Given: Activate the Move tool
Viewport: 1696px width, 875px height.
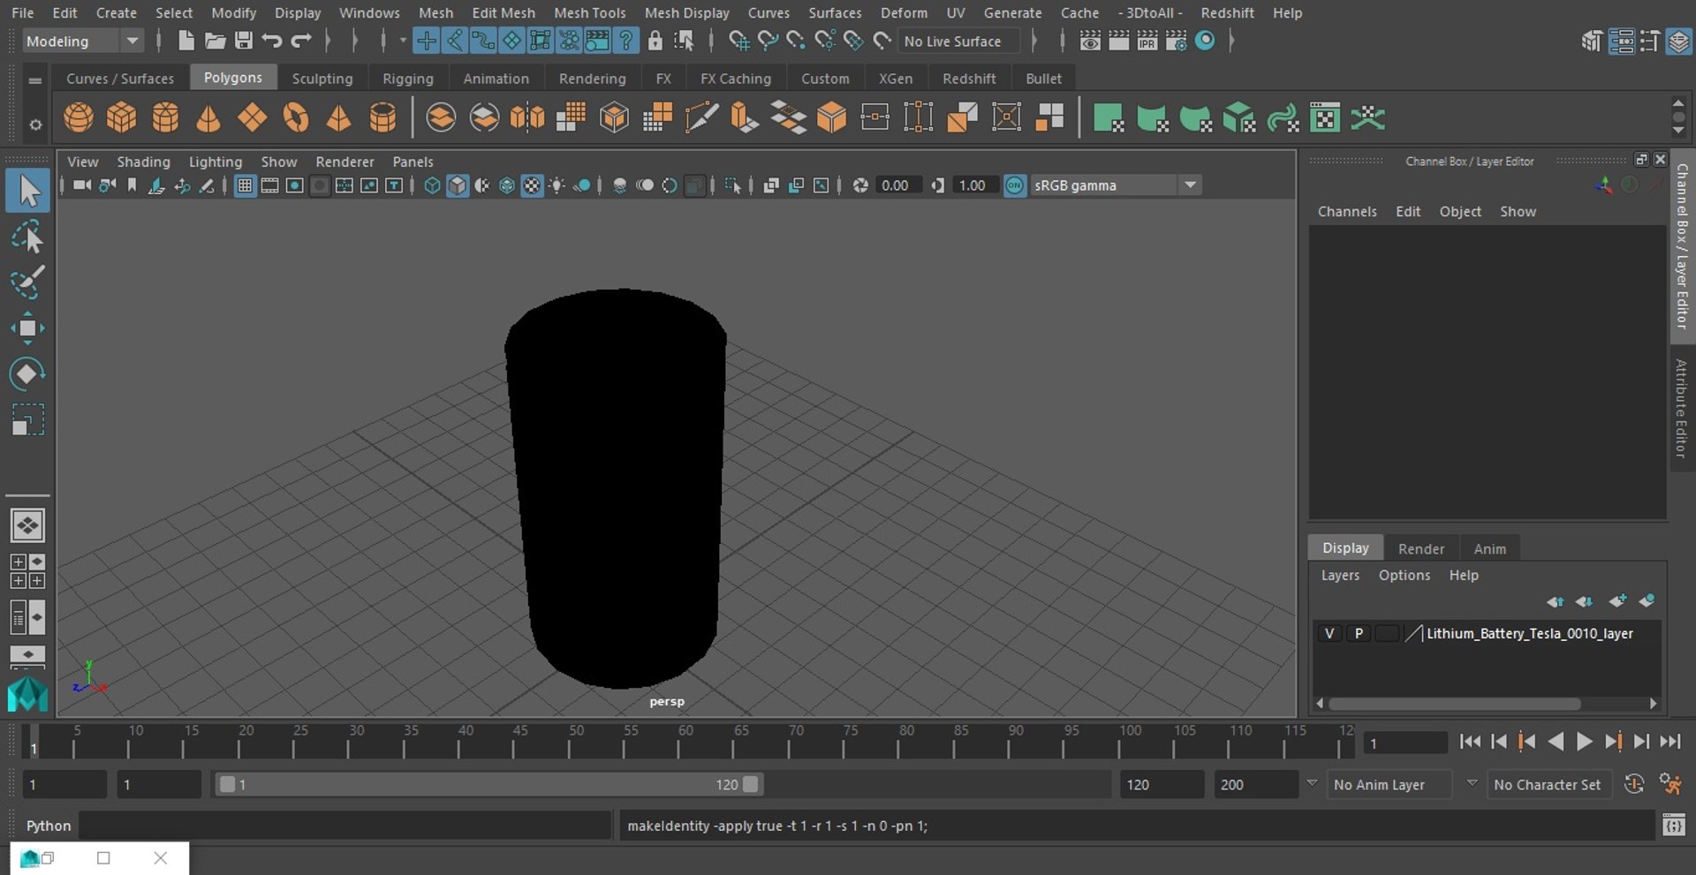Looking at the screenshot, I should pos(28,328).
